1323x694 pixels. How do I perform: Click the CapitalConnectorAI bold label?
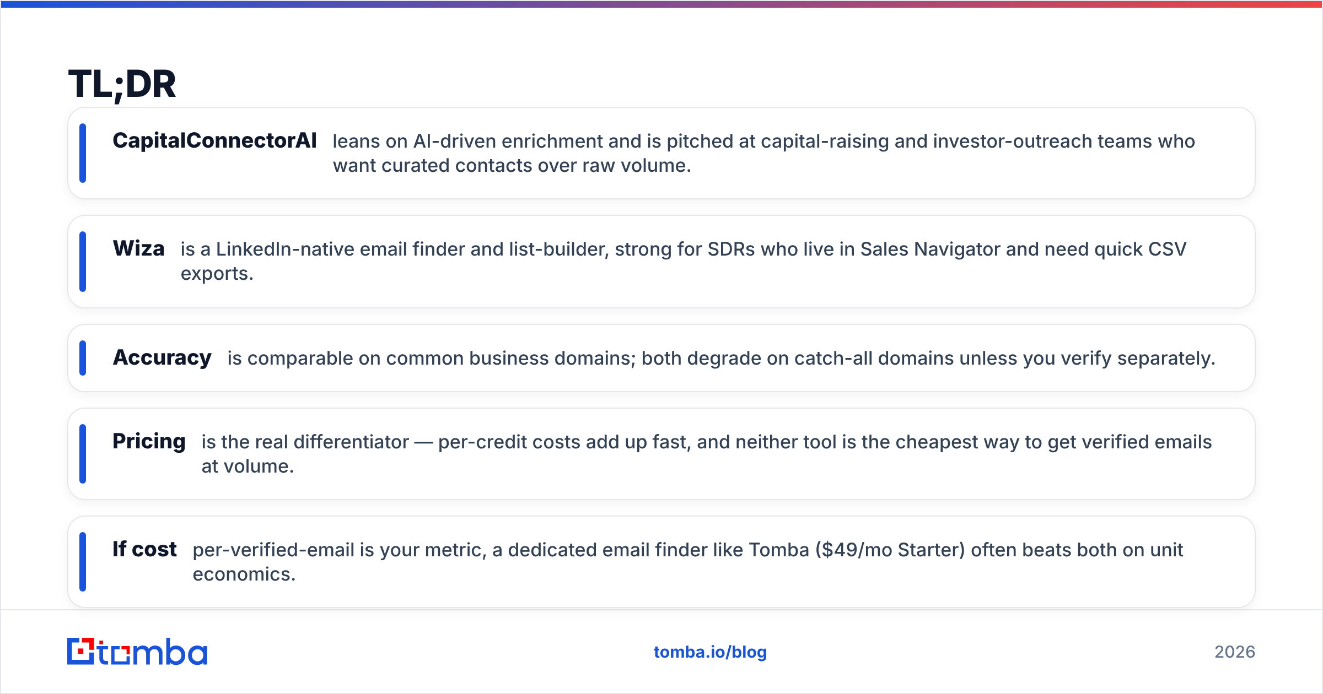[x=214, y=140]
